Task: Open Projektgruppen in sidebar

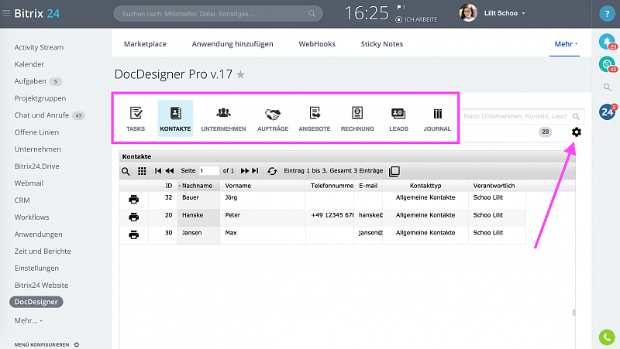Action: tap(40, 98)
